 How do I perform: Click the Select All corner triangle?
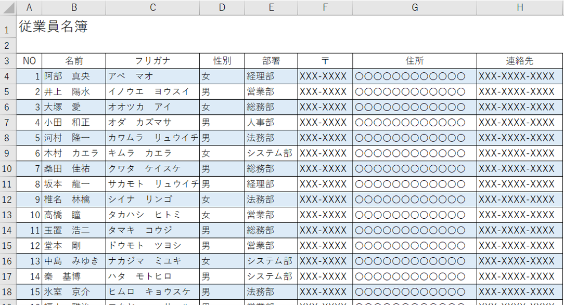tap(8, 8)
